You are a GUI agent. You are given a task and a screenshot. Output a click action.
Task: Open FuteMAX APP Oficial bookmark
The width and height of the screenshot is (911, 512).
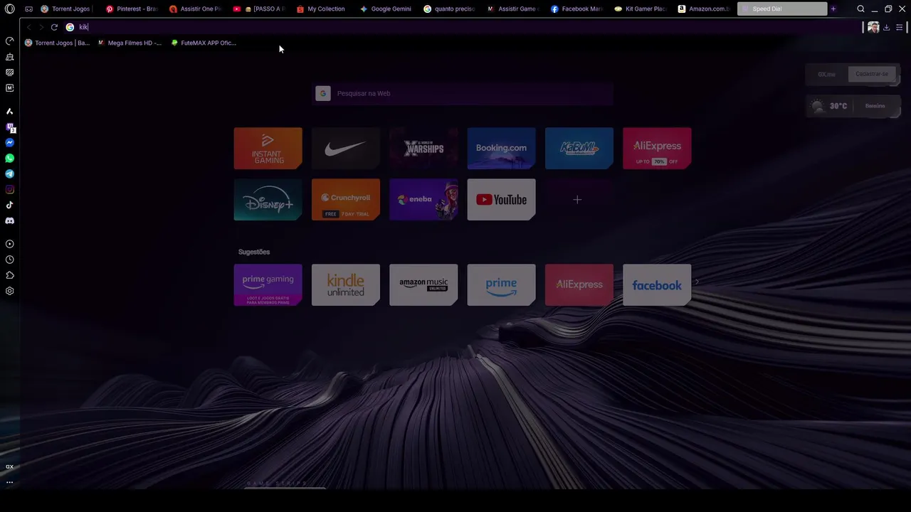pos(204,43)
